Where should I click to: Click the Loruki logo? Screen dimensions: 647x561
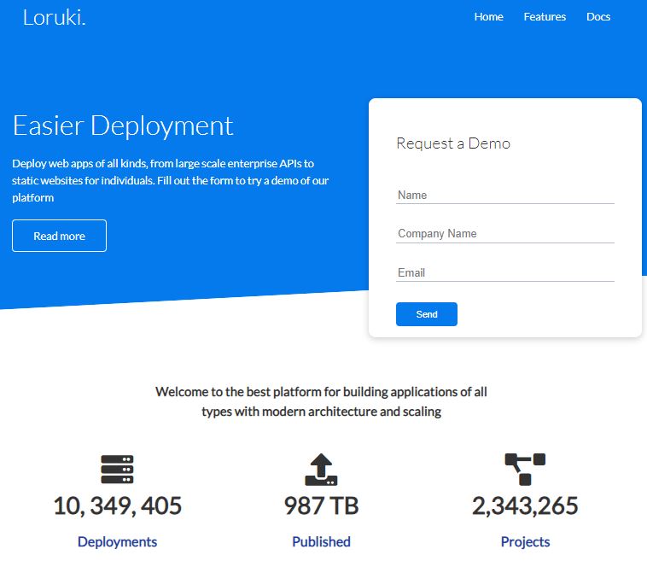[x=54, y=17]
